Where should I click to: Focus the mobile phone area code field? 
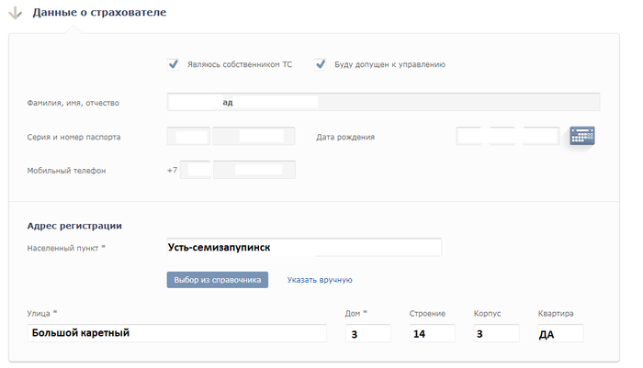tap(196, 170)
